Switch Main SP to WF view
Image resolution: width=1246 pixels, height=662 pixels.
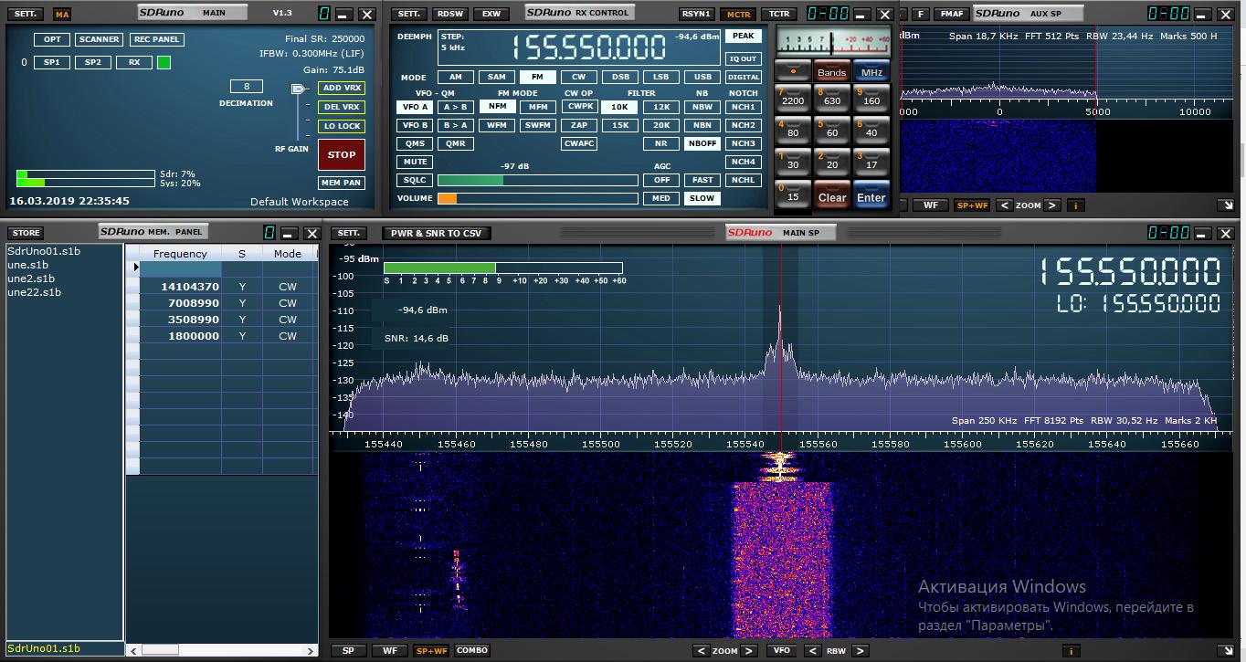tap(389, 651)
